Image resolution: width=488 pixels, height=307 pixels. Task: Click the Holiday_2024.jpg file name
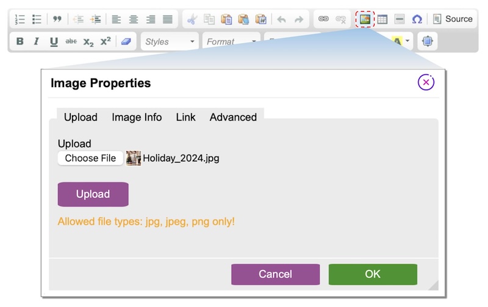point(181,158)
